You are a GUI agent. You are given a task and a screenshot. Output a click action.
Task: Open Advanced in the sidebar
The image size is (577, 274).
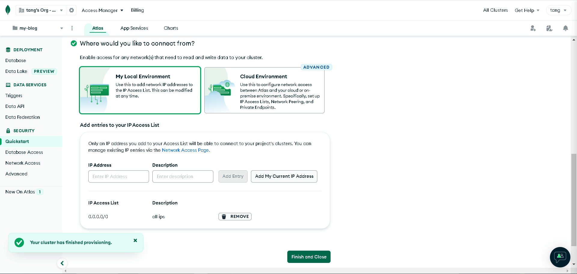[x=16, y=174]
